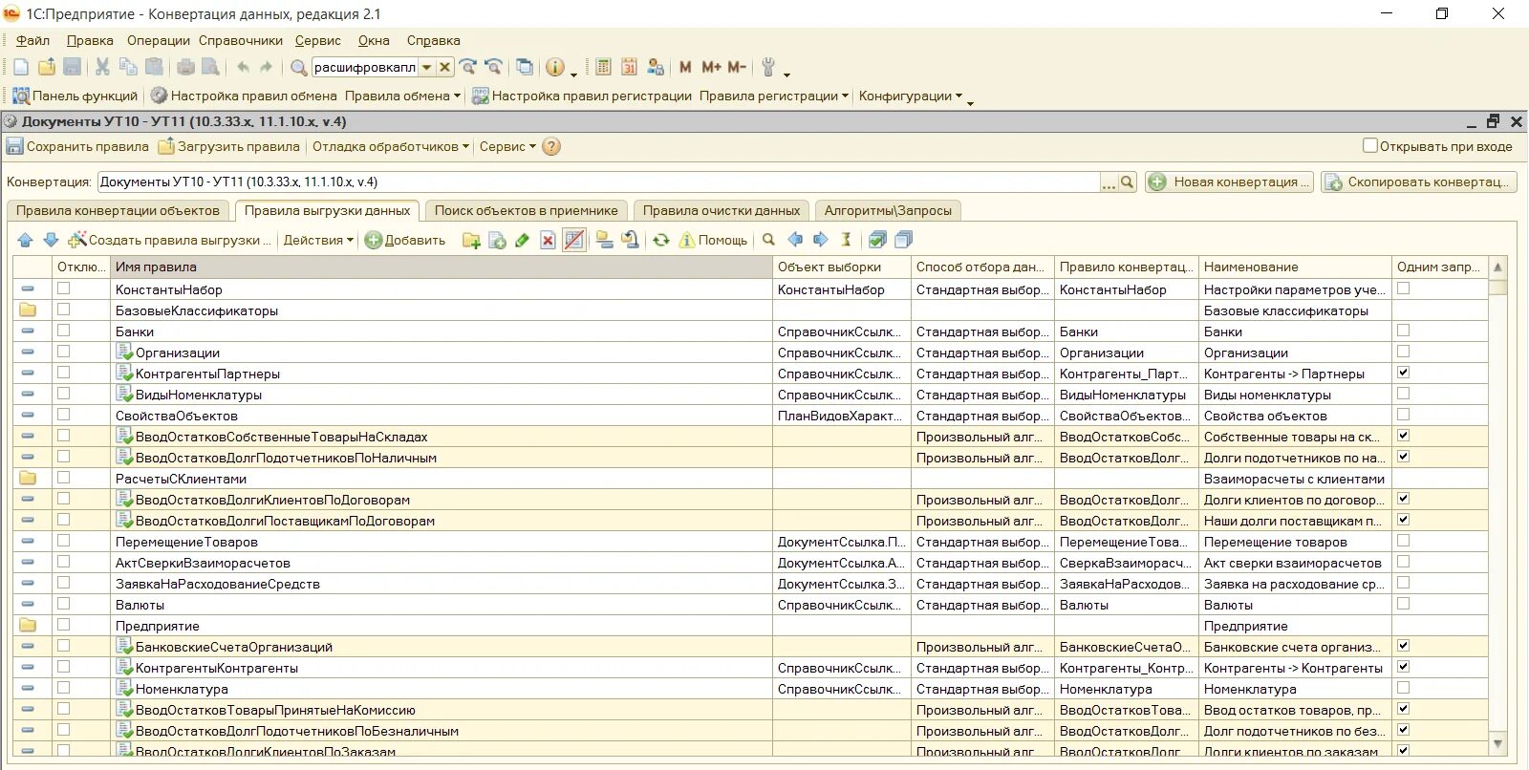Screen dimensions: 1529x770
Task: Open 'Действия' dropdown in rules toolbar
Action: [318, 240]
